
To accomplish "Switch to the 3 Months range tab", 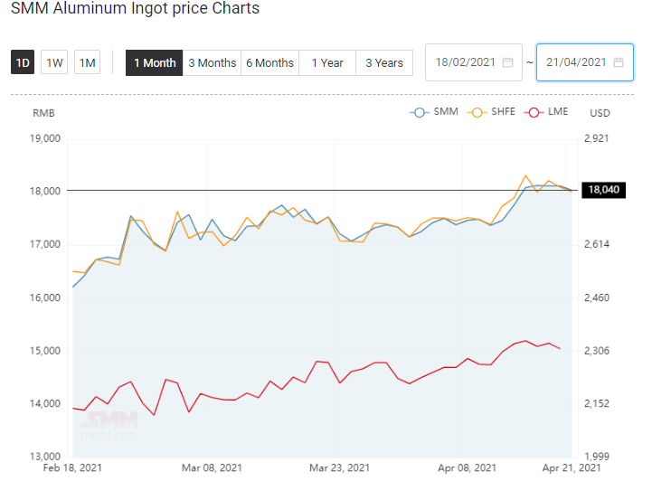I will [x=213, y=62].
